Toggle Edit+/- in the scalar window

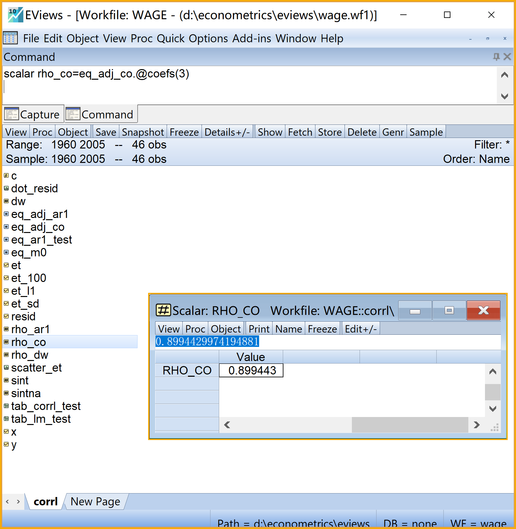[x=361, y=329]
